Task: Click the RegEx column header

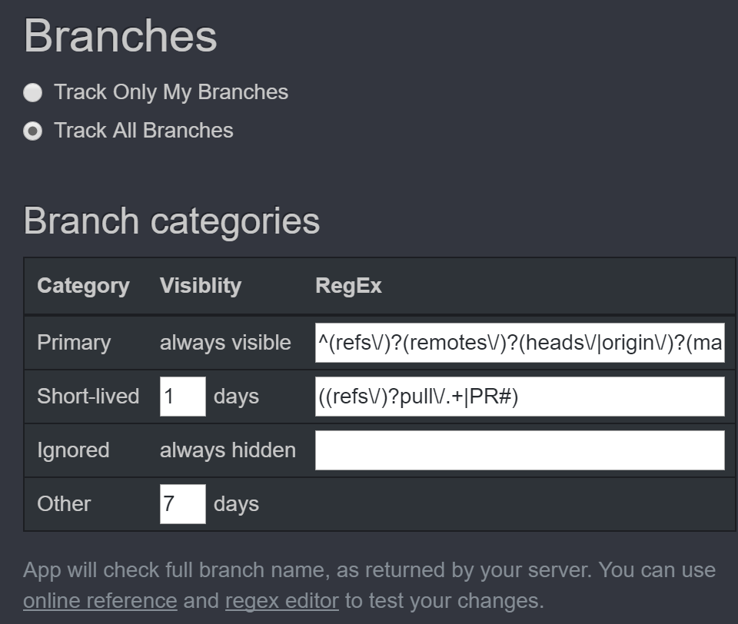Action: coord(348,286)
